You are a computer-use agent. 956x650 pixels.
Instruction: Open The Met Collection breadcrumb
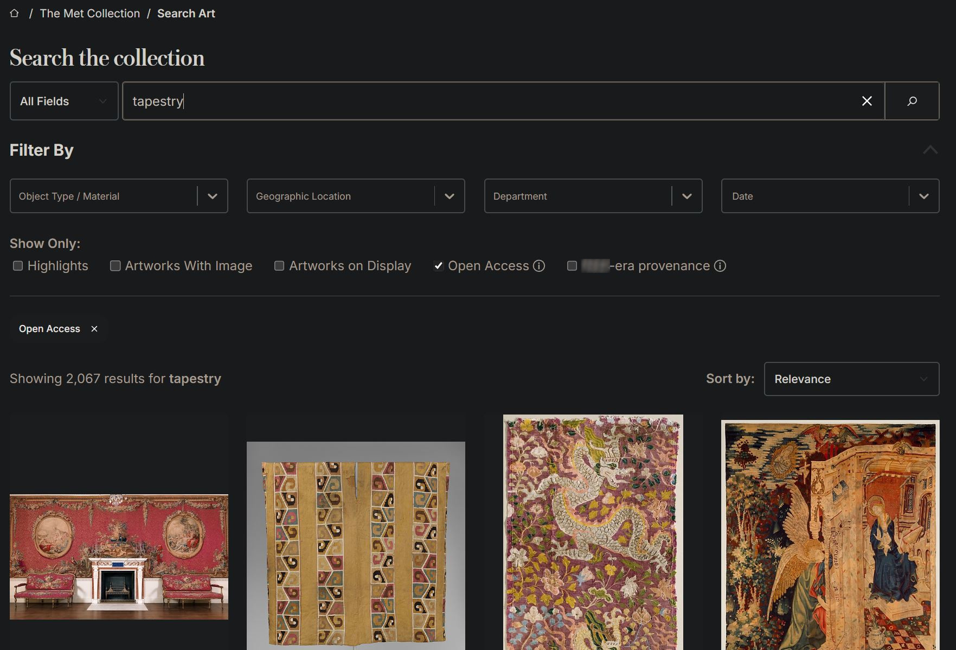click(x=90, y=14)
